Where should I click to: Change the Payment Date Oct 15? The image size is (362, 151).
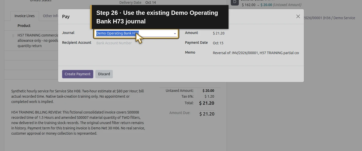(218, 43)
